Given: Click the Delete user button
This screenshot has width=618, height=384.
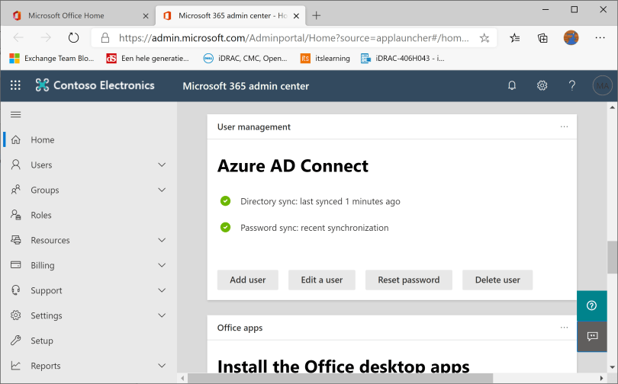Looking at the screenshot, I should (497, 280).
